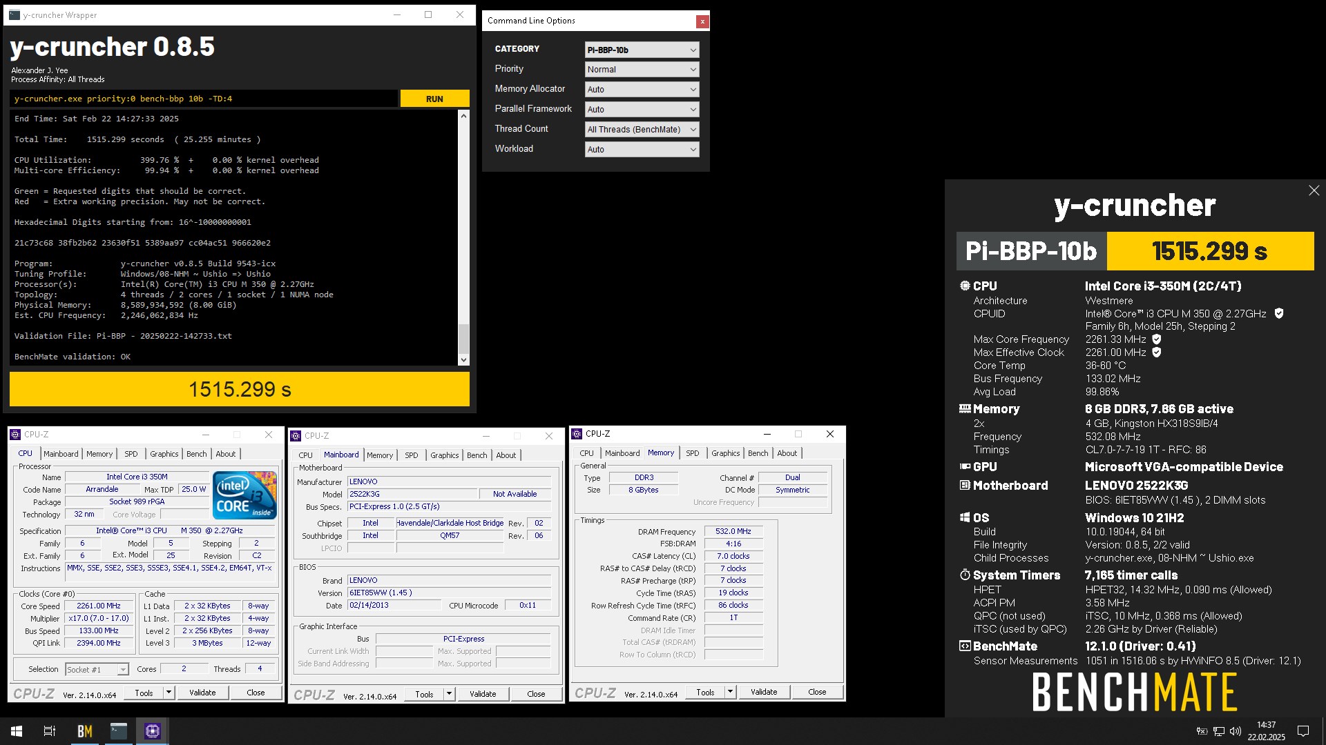Open BenchMate taskbar icon
Screen dimensions: 1326x745
coord(84,731)
